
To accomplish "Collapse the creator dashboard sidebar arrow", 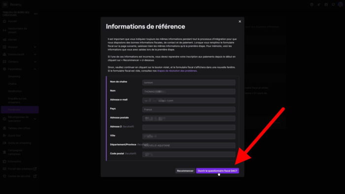I will pos(35,14).
